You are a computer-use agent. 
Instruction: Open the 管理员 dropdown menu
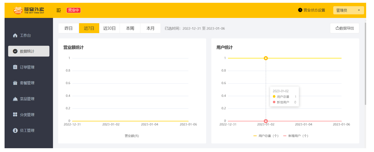(348, 10)
